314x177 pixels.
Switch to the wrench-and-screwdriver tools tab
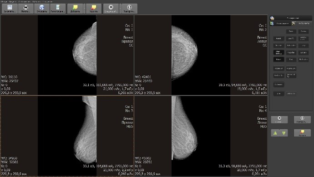pyautogui.click(x=301, y=23)
